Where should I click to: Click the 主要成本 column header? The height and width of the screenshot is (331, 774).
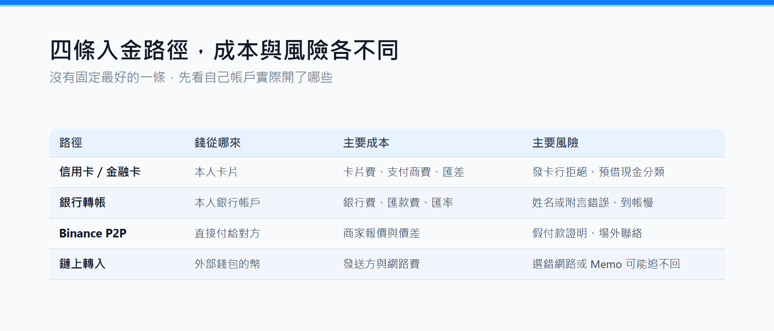pyautogui.click(x=366, y=143)
